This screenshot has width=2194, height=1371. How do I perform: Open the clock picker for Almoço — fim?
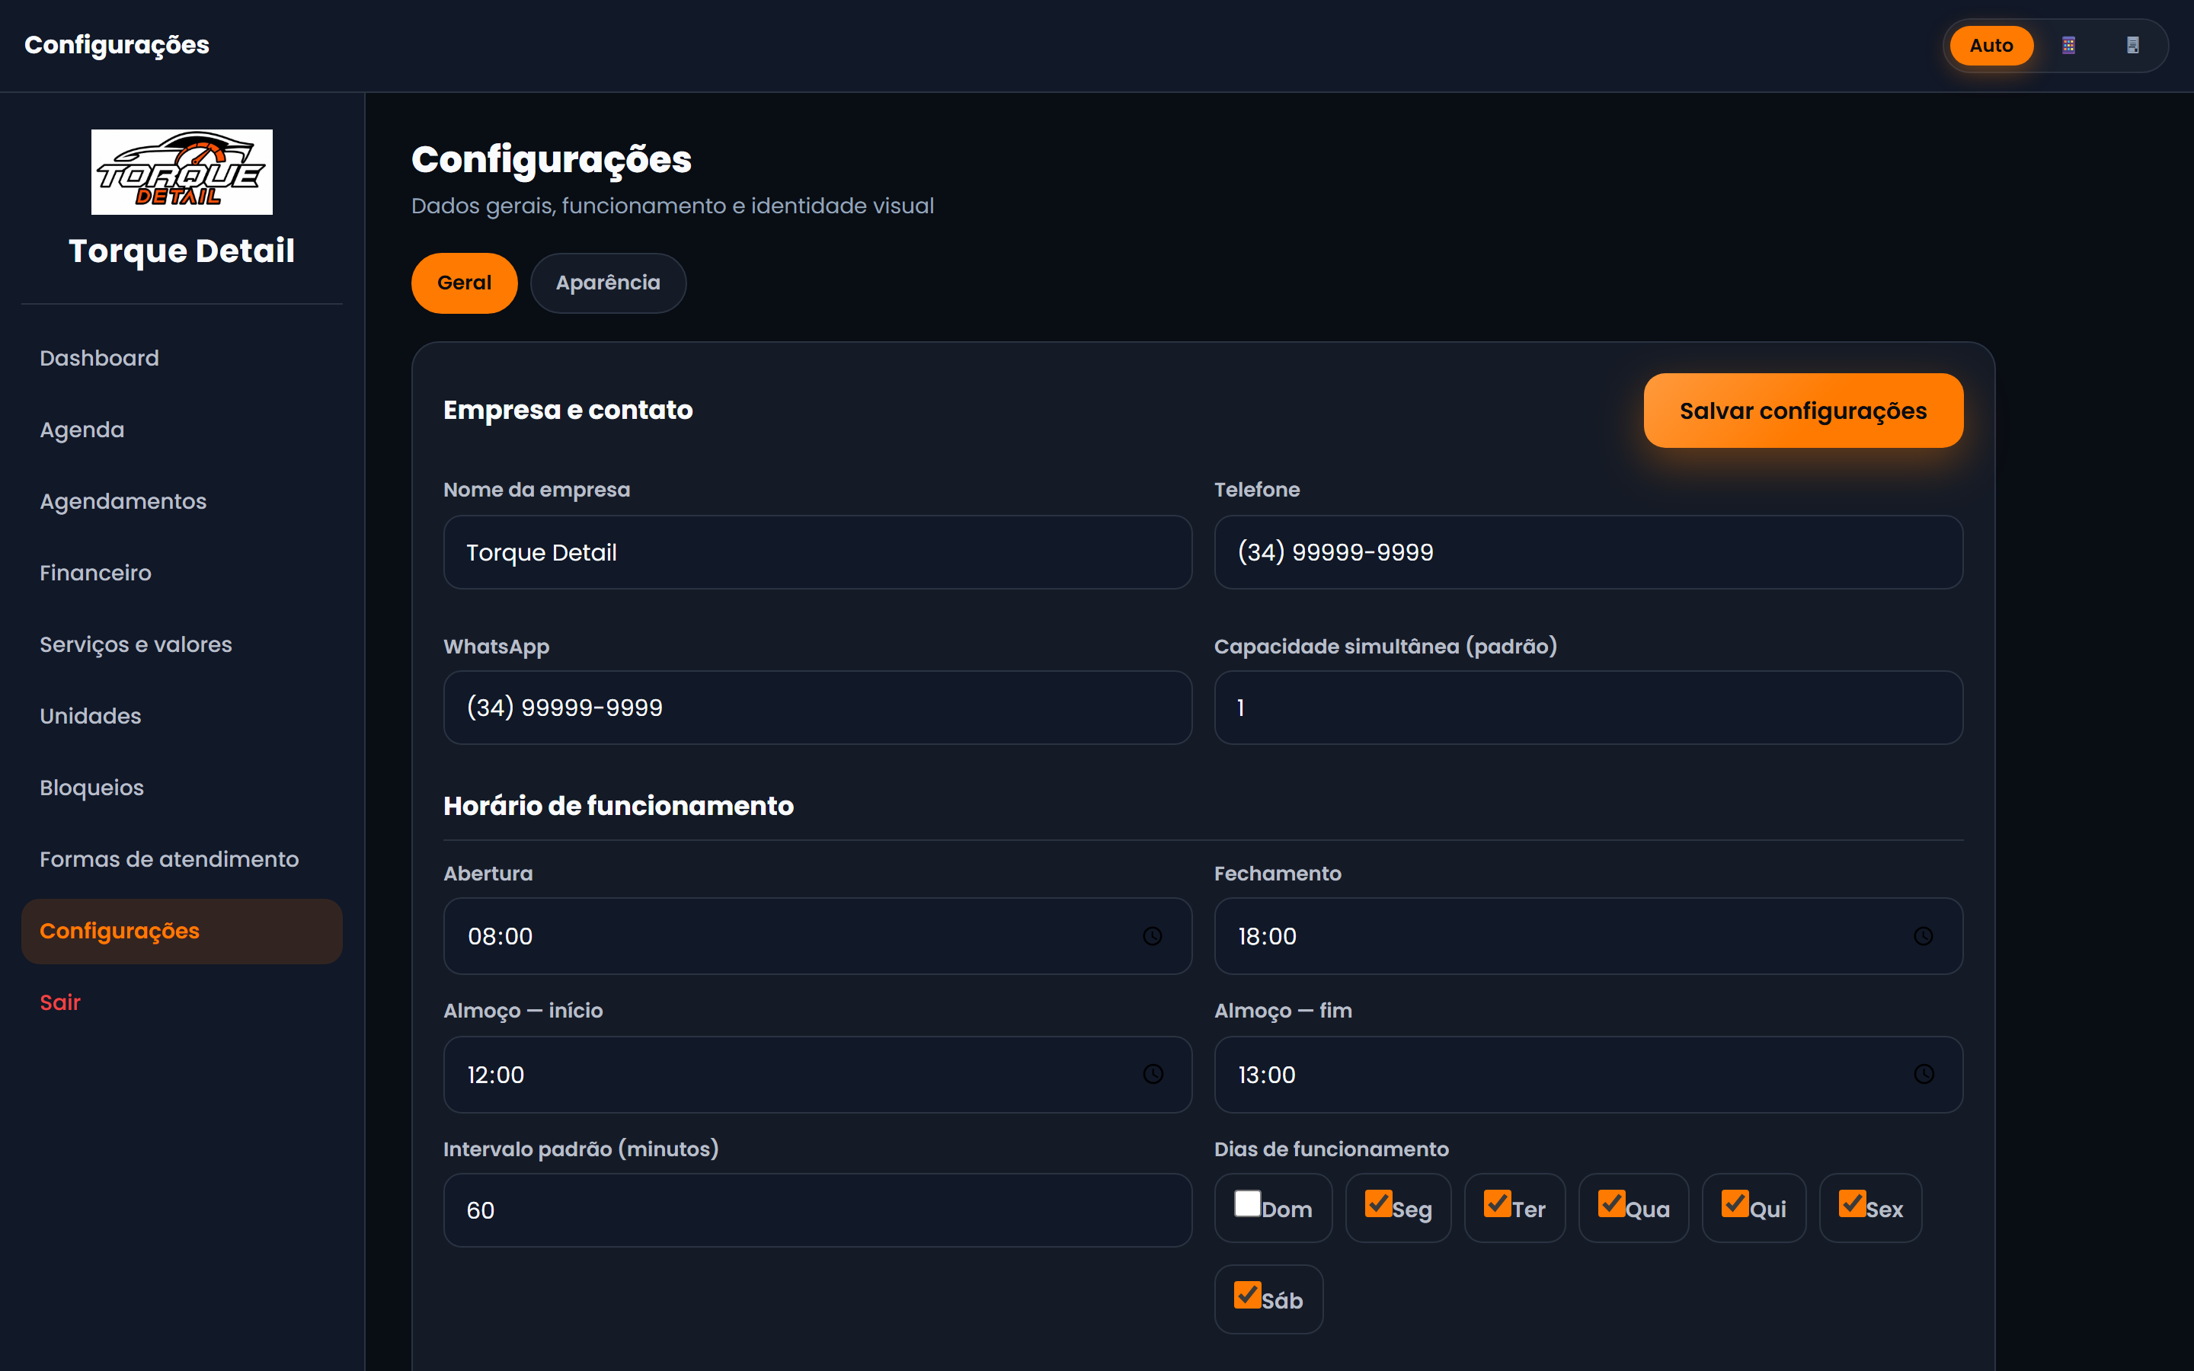point(1923,1075)
